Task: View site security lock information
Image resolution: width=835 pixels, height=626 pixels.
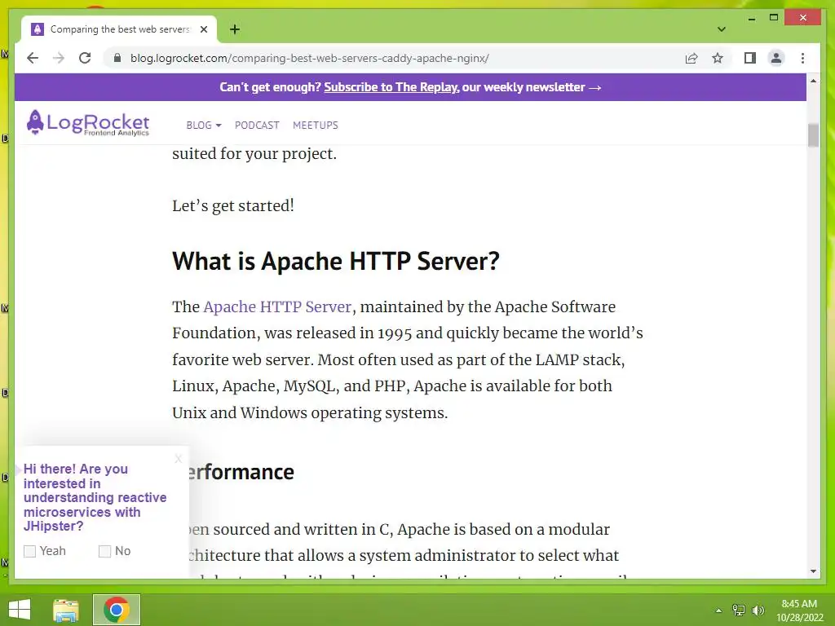Action: [117, 58]
